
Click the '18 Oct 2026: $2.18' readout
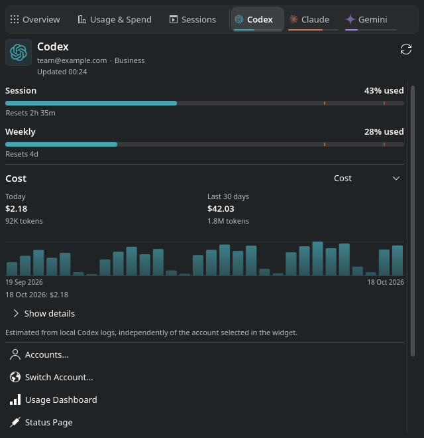37,295
